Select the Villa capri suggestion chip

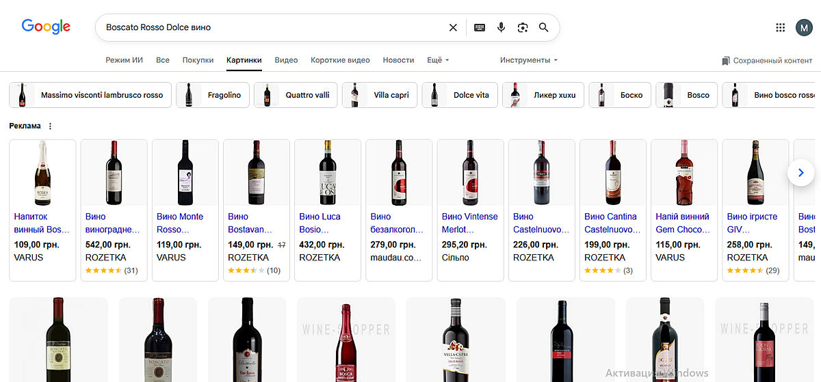379,95
